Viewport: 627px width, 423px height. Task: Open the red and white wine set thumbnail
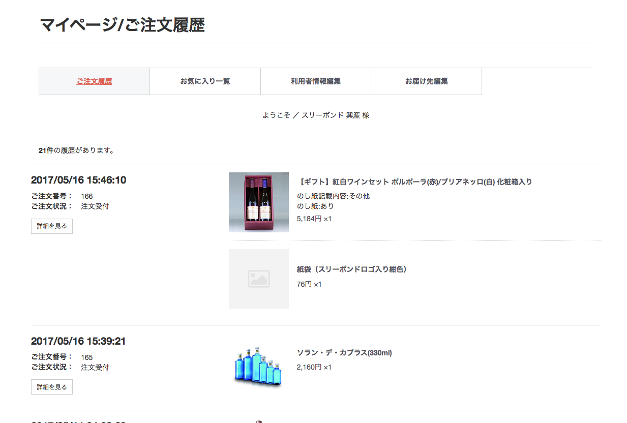coord(258,202)
